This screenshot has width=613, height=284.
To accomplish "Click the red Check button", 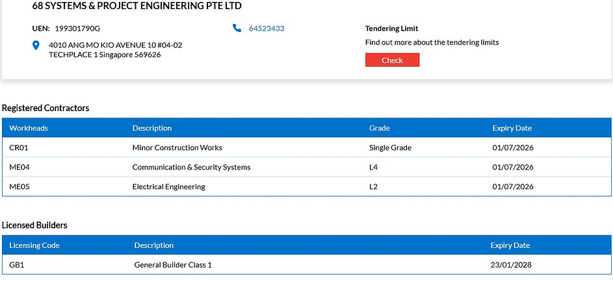I will (x=392, y=60).
